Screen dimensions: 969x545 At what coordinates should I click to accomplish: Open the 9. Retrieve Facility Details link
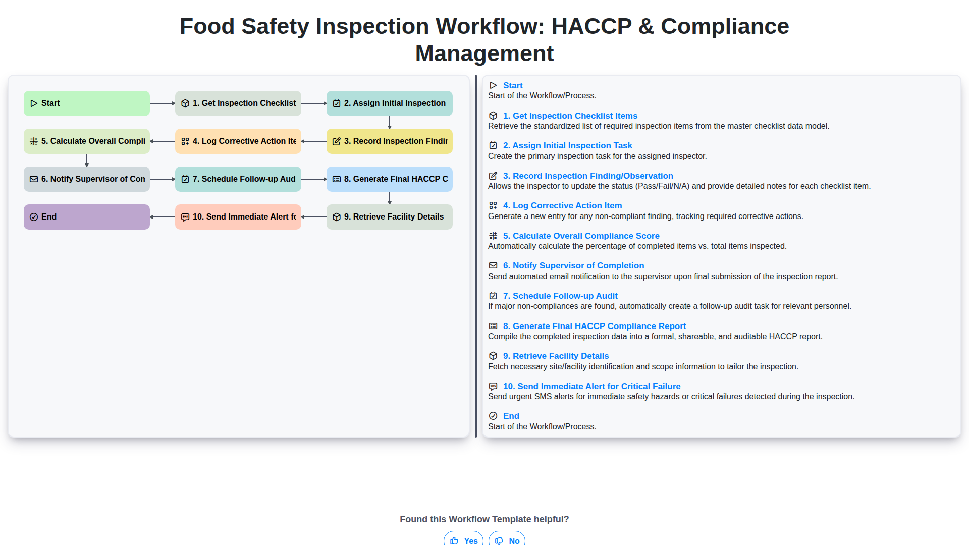[556, 356]
